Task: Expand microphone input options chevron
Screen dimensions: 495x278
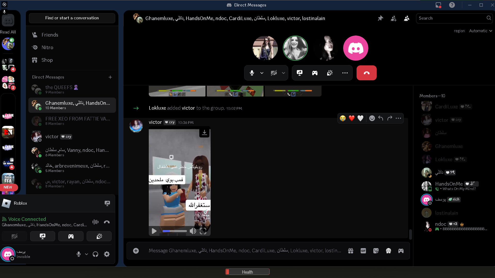Action: [x=262, y=73]
